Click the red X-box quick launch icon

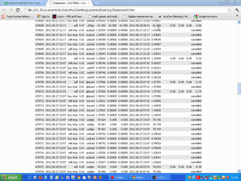tap(95, 178)
